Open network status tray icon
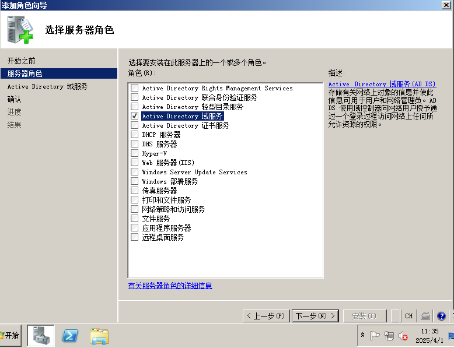 (389, 336)
